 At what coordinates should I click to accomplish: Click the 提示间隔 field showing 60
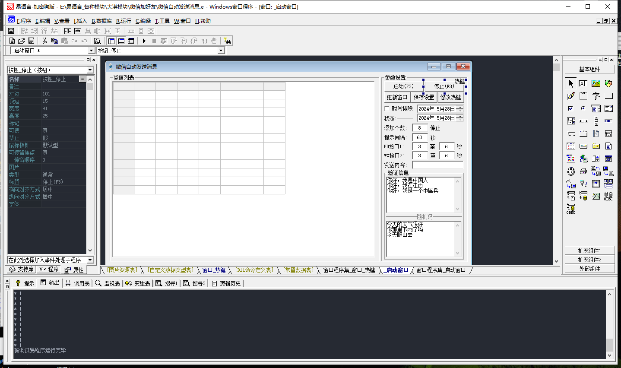click(x=420, y=137)
